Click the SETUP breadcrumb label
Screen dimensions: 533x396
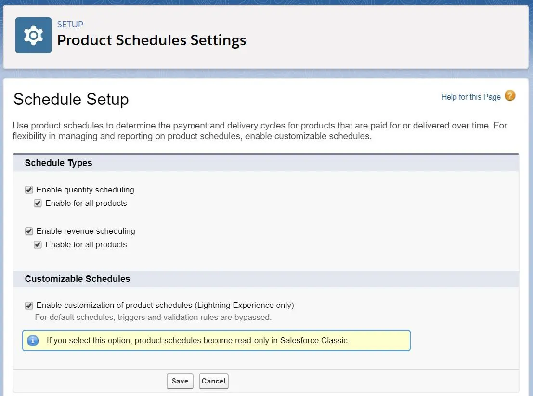[70, 25]
